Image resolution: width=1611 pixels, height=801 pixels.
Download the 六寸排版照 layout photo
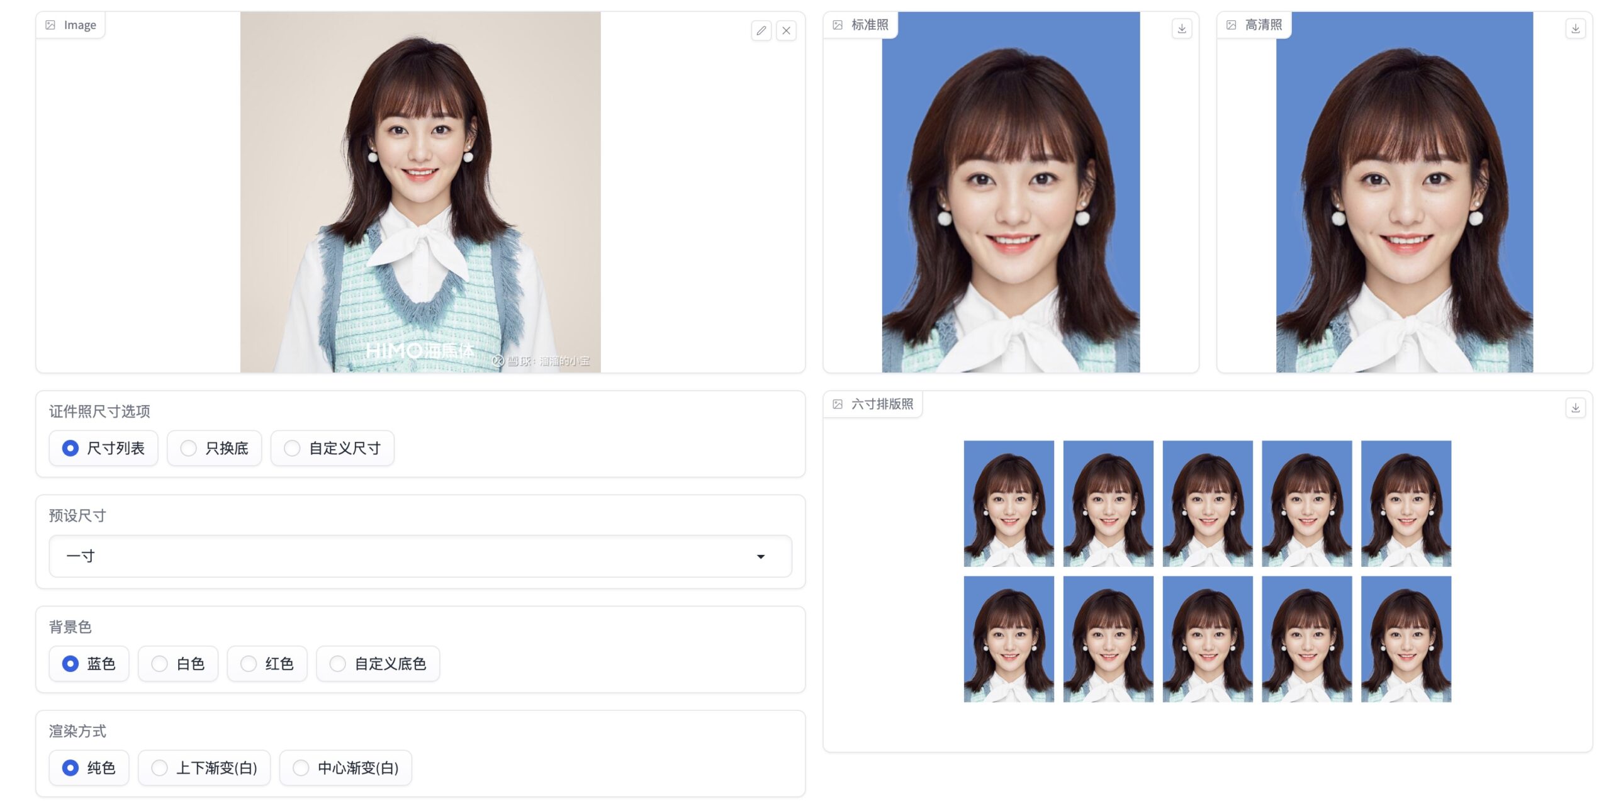point(1575,408)
